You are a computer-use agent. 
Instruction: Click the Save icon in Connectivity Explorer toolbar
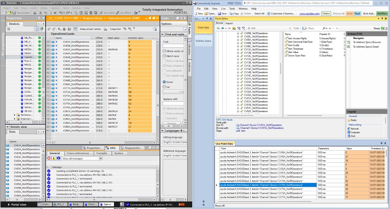pyautogui.click(x=219, y=14)
